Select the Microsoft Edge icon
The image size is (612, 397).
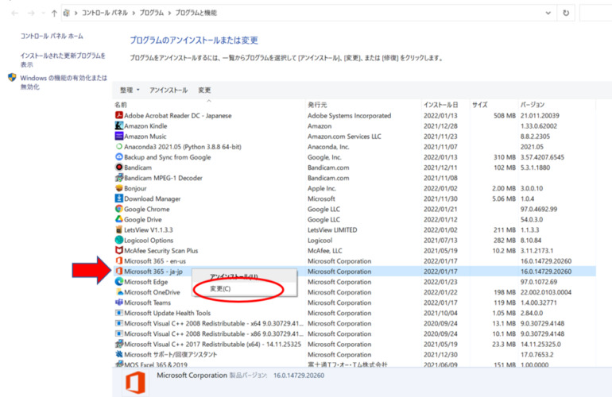pos(119,282)
